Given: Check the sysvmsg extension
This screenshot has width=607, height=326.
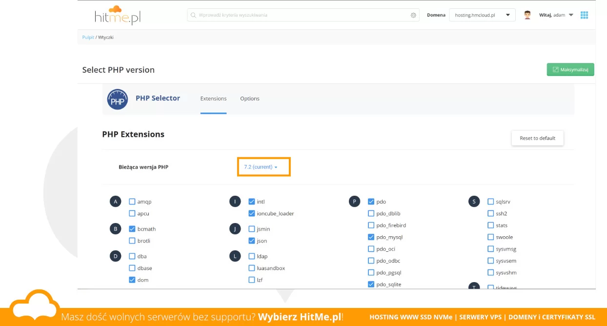Looking at the screenshot, I should [x=491, y=249].
